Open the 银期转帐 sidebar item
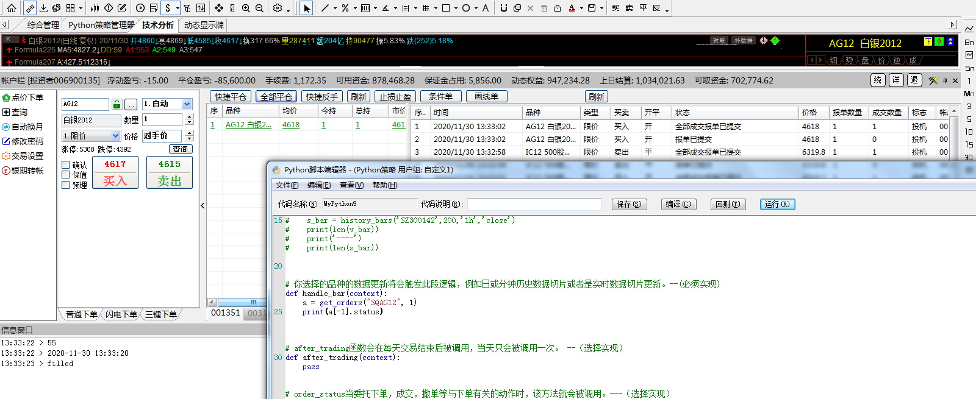The height and width of the screenshot is (399, 976). (23, 171)
